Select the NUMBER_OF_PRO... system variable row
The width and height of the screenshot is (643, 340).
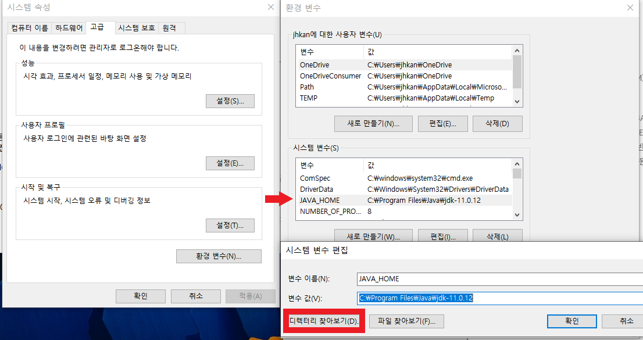click(404, 211)
